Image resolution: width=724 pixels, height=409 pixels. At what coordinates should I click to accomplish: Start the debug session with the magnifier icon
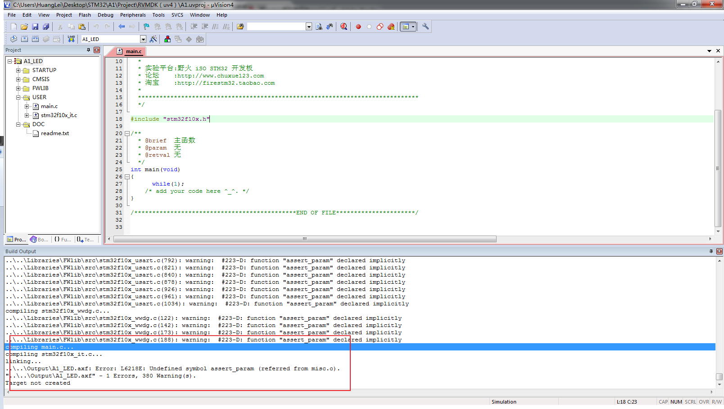(344, 27)
